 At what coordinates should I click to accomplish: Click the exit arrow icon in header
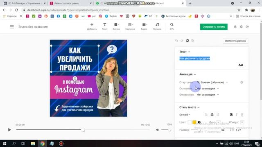(x=247, y=27)
